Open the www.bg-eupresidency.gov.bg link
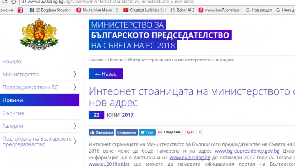Screen dimensions: 295x166 tap(247, 151)
